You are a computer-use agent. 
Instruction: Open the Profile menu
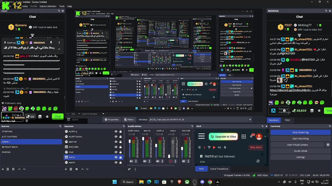click(33, 6)
